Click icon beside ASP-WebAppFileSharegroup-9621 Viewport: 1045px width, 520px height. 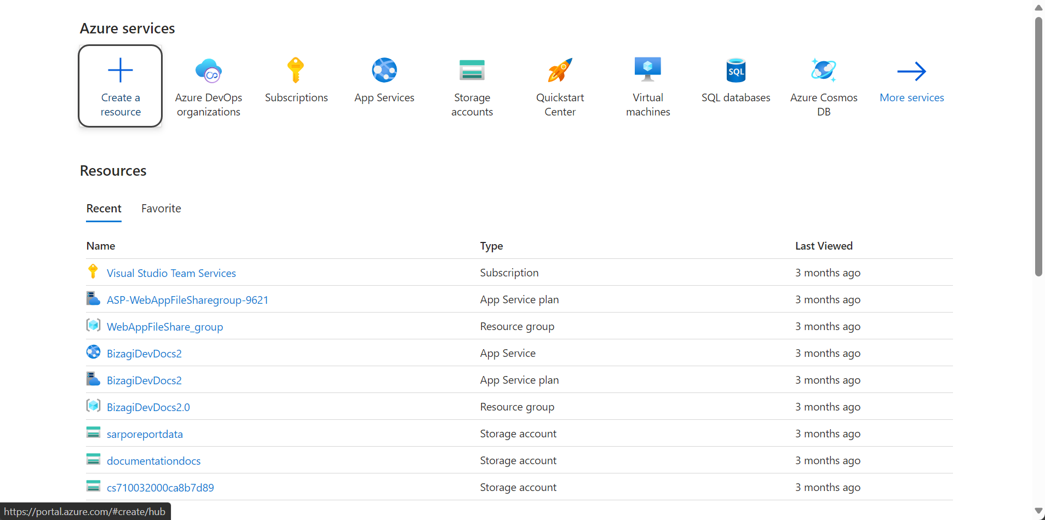(x=93, y=298)
